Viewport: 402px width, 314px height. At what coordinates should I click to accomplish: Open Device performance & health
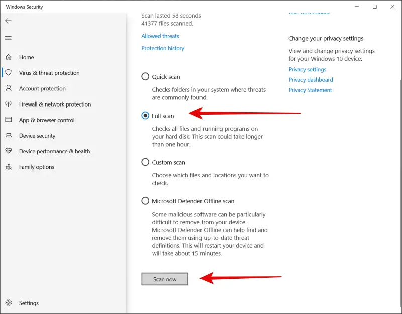coord(54,151)
